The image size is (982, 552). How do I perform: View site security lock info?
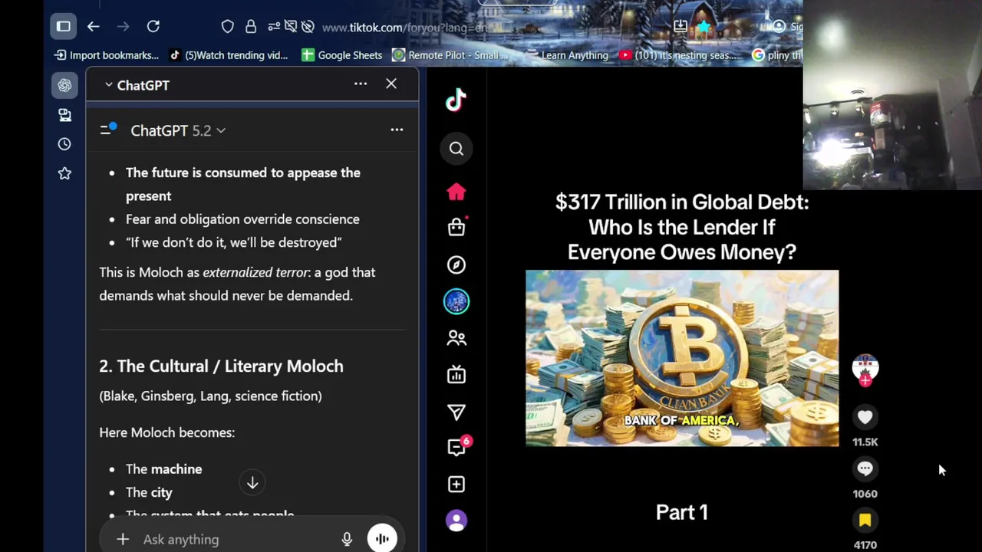pos(251,27)
